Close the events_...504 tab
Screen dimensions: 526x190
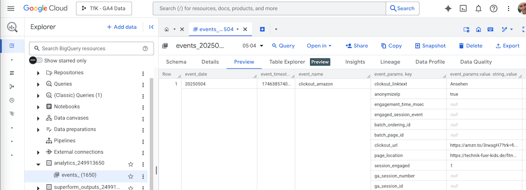245,29
